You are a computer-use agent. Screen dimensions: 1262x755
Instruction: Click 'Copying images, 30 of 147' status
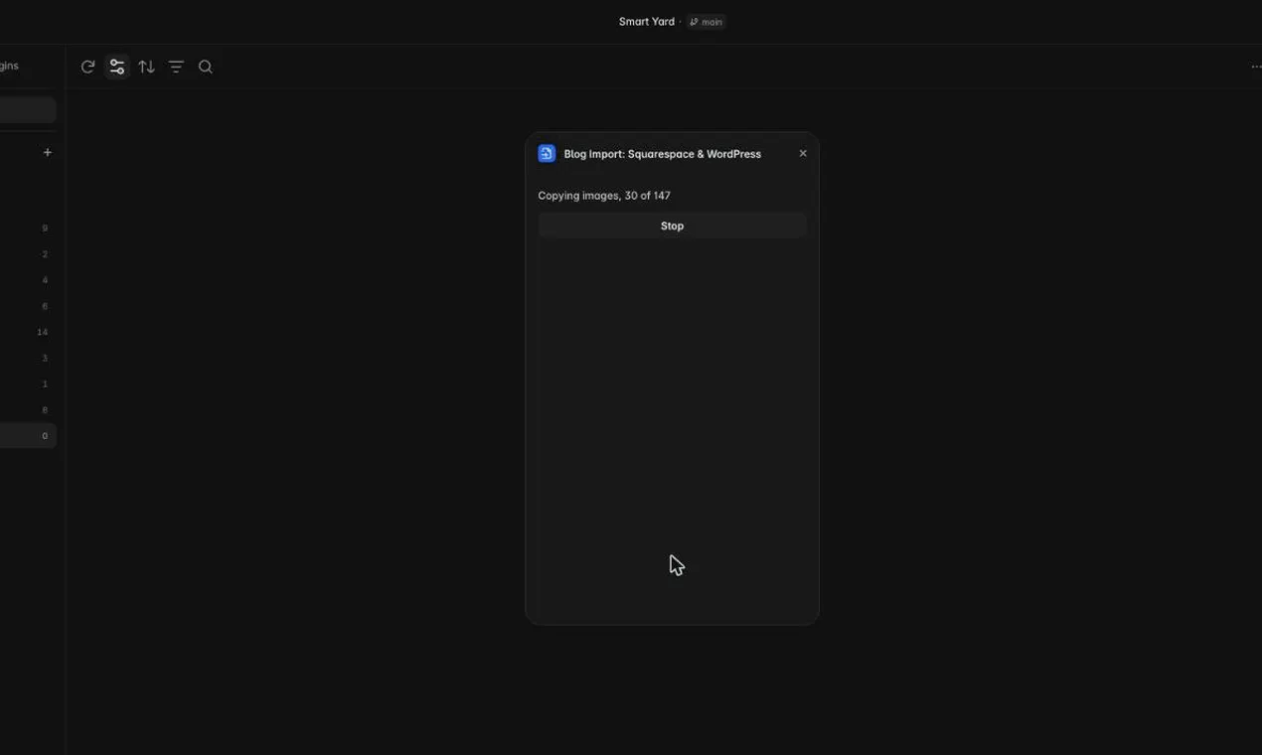[604, 196]
